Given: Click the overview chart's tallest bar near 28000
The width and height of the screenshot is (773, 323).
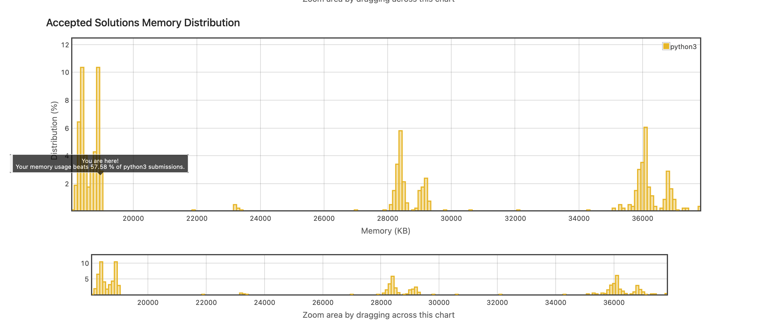Looking at the screenshot, I should pos(393,285).
